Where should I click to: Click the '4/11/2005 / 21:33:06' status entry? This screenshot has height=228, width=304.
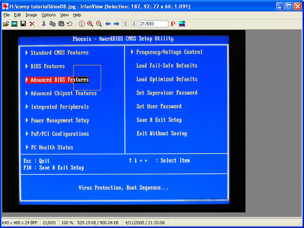[145, 223]
